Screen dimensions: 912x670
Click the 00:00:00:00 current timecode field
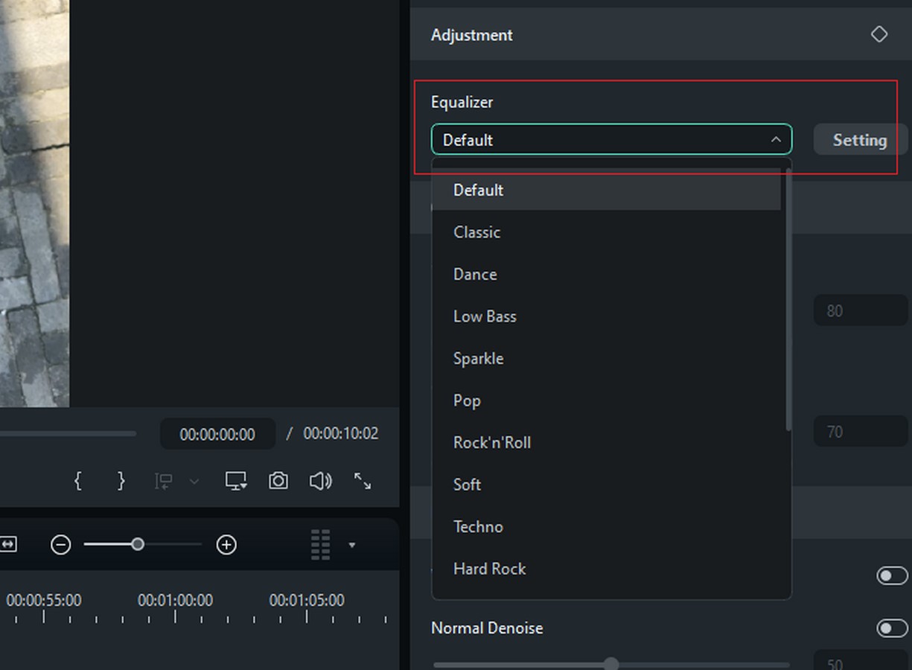[x=217, y=434]
